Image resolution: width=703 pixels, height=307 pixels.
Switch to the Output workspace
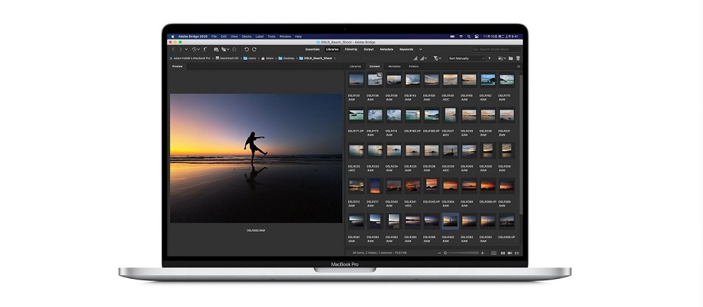pyautogui.click(x=368, y=49)
